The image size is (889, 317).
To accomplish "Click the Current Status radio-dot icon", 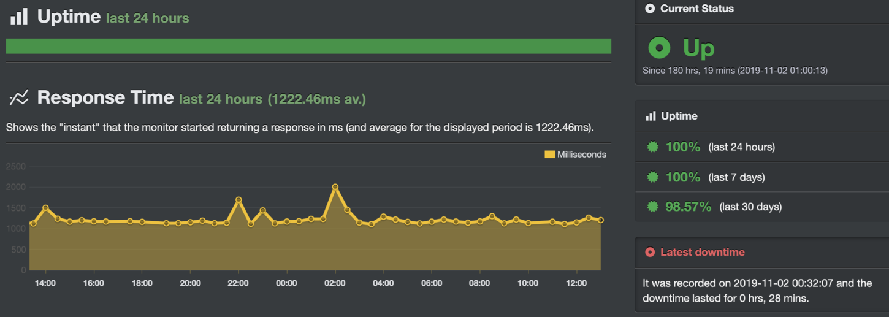I will point(650,9).
